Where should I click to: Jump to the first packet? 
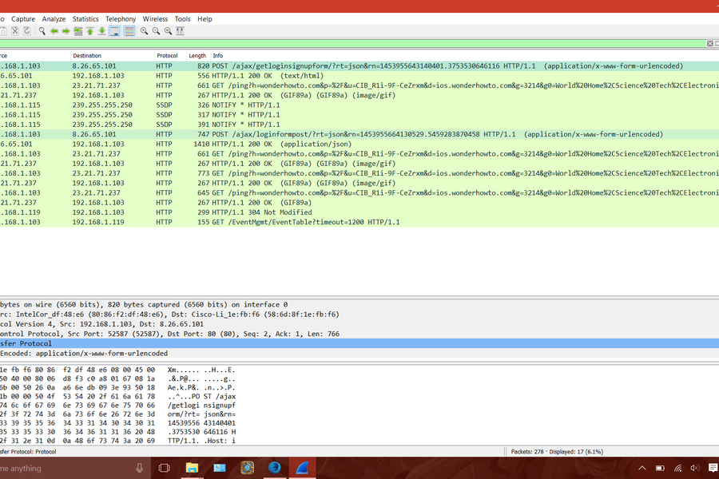(89, 30)
